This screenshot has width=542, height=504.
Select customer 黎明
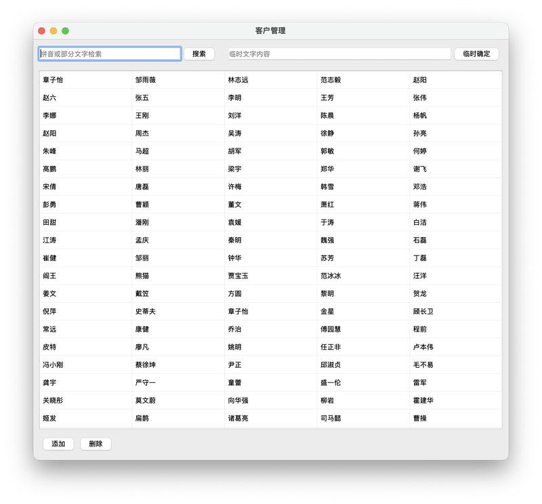click(364, 293)
